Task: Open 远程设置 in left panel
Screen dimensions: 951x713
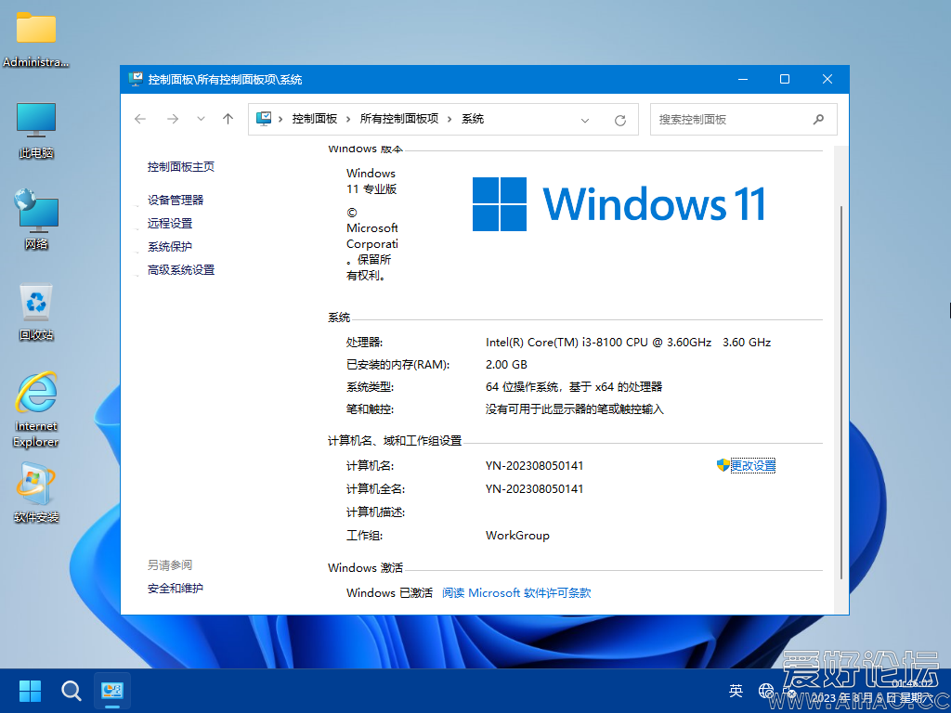Action: click(x=170, y=223)
